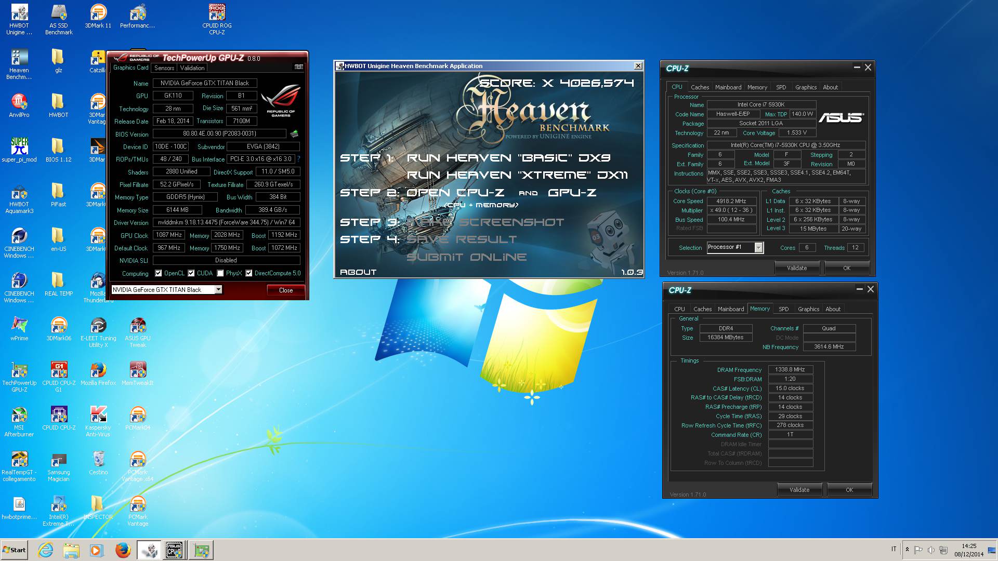Screen dimensions: 998x561
Task: Open Samsung Magician desktop icon
Action: coord(59,466)
